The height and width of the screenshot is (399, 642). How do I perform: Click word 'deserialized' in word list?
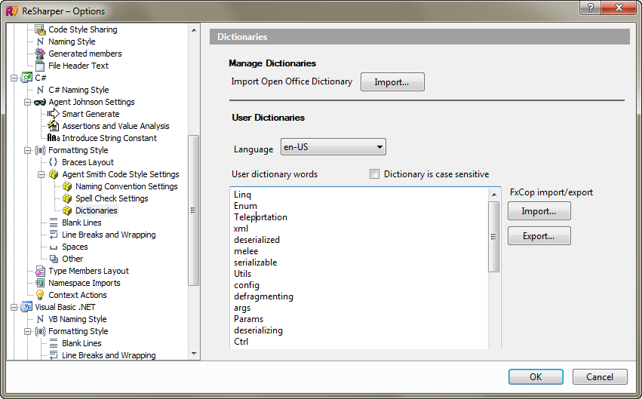point(256,240)
